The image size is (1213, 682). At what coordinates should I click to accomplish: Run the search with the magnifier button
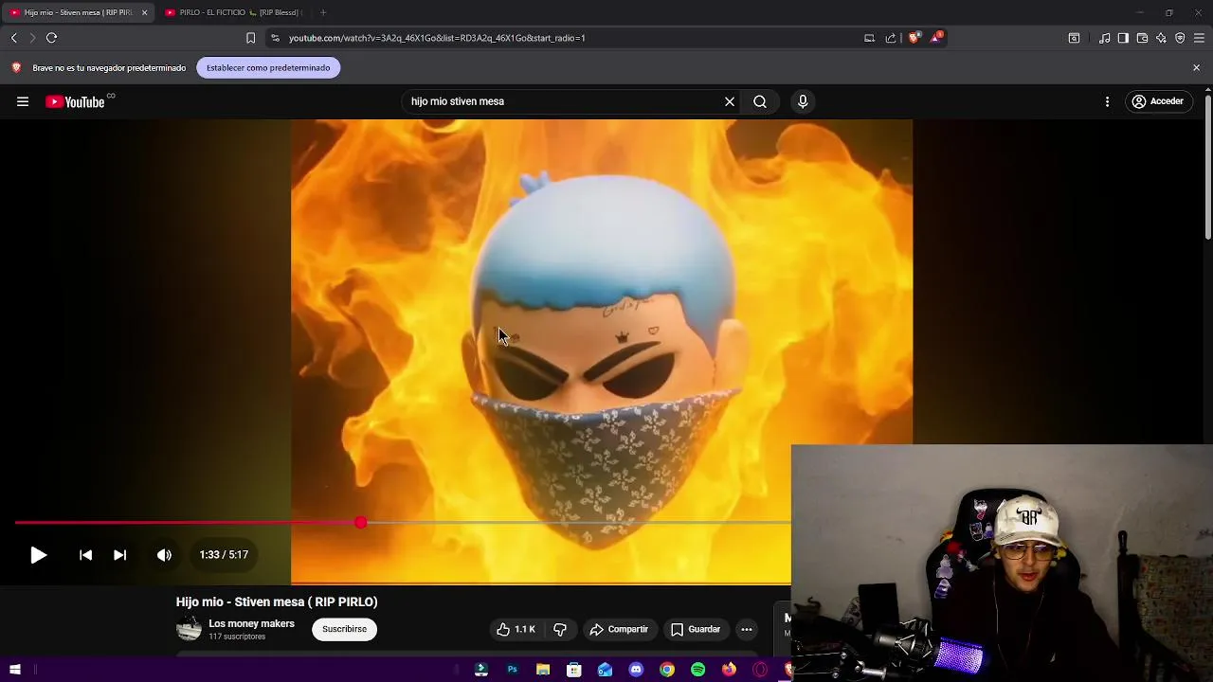760,101
